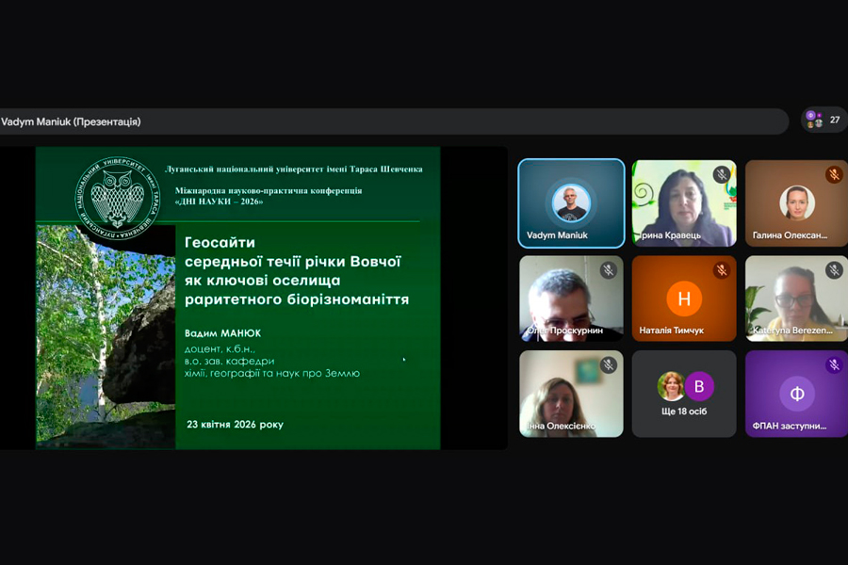This screenshot has height=565, width=848.
Task: Click the author name 'Вадим МАНЮК' on slide
Action: pos(222,333)
